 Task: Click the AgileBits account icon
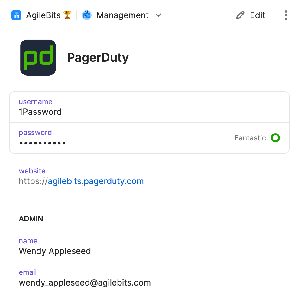click(16, 15)
